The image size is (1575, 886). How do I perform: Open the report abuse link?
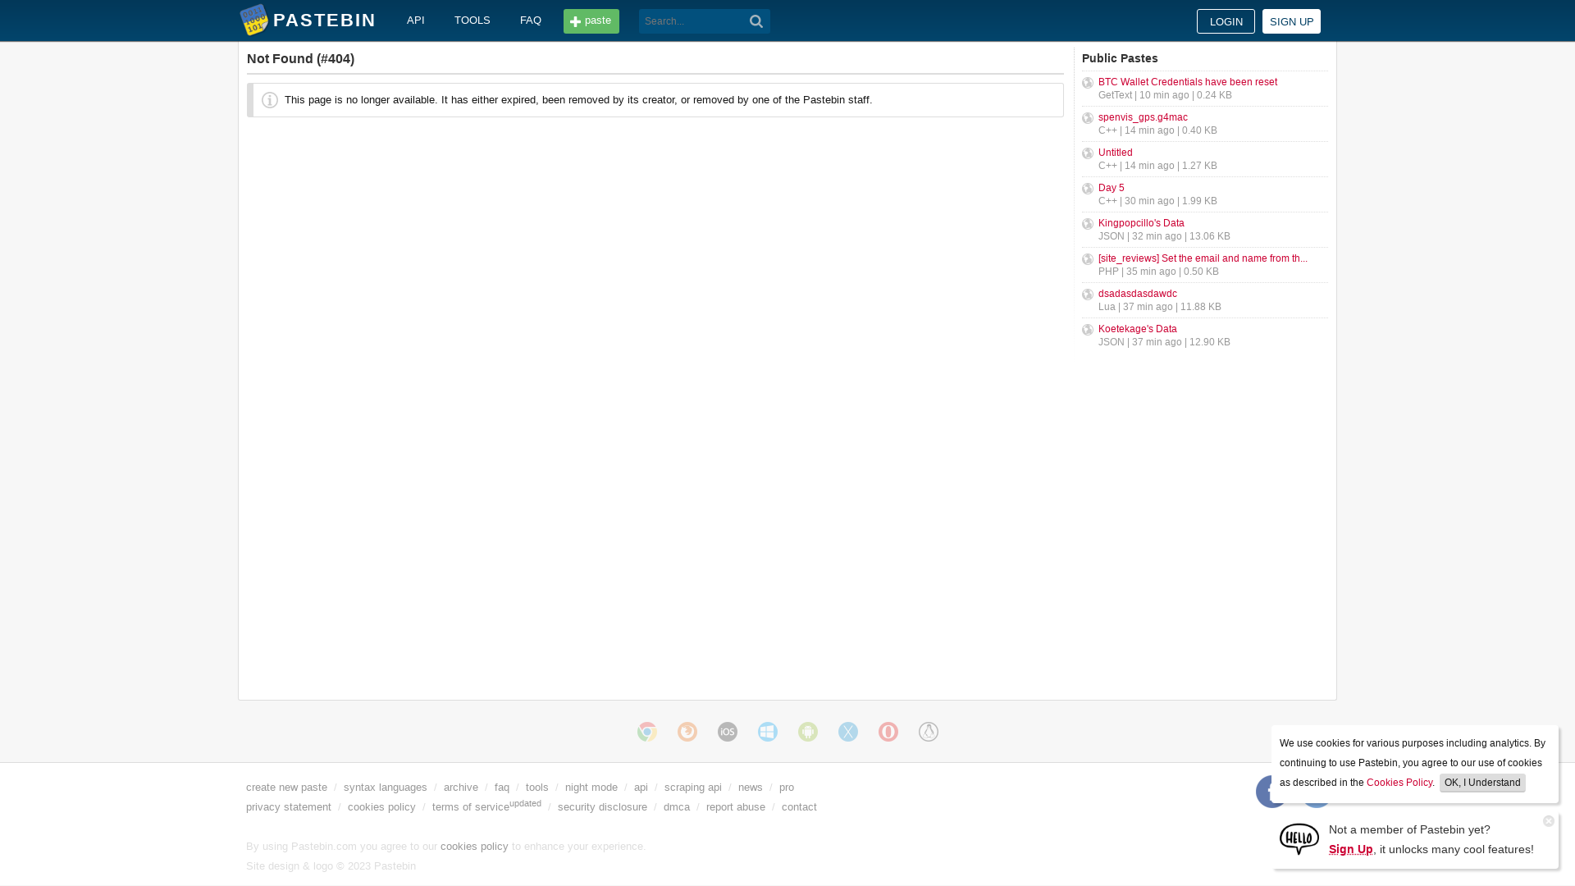736,807
